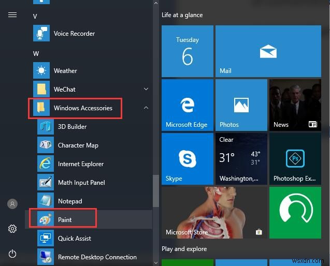This screenshot has height=266, width=330.
Task: Click the Play and explore heading
Action: pos(184,249)
